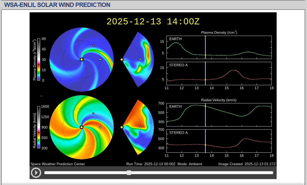
Task: Click the yellow time marker dot on Earth velocity plot
Action: (x=205, y=106)
